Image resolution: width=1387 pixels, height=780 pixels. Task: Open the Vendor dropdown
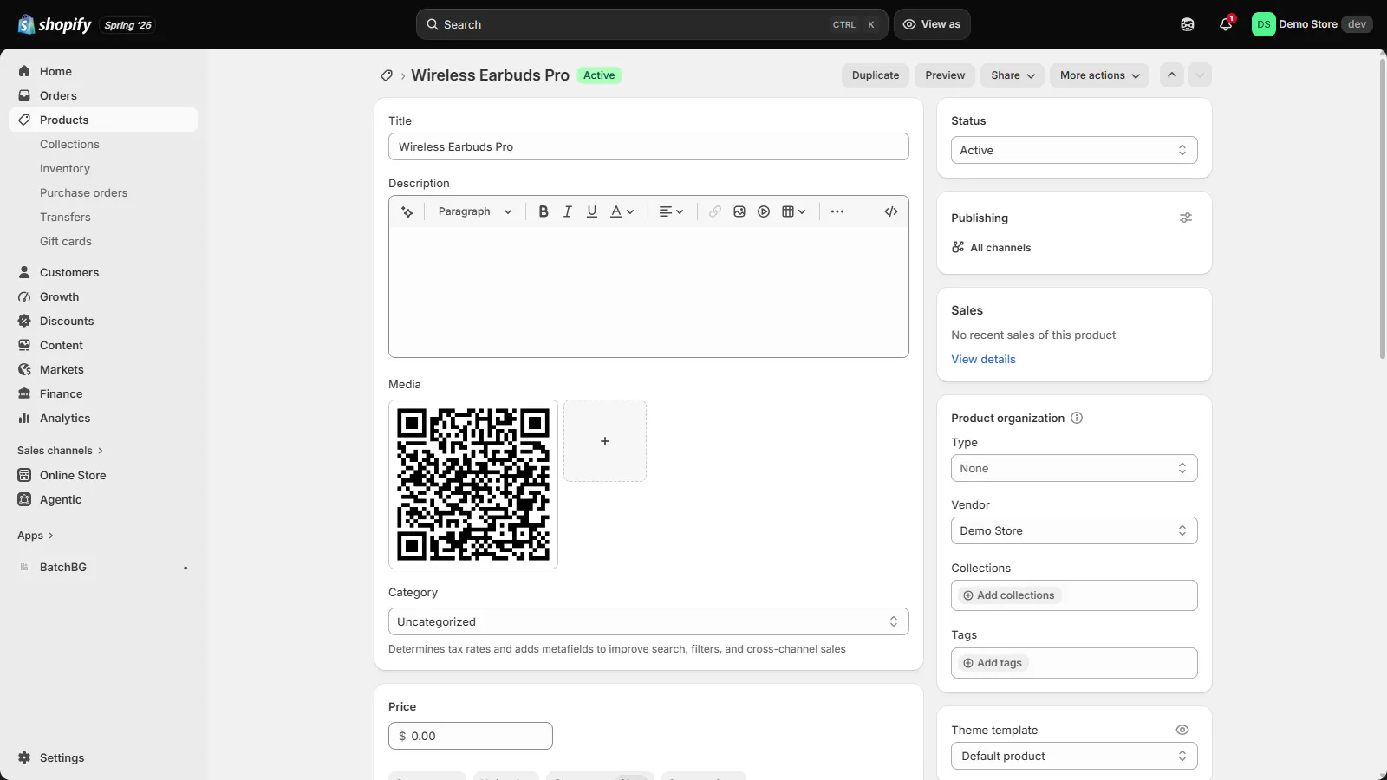(x=1074, y=530)
